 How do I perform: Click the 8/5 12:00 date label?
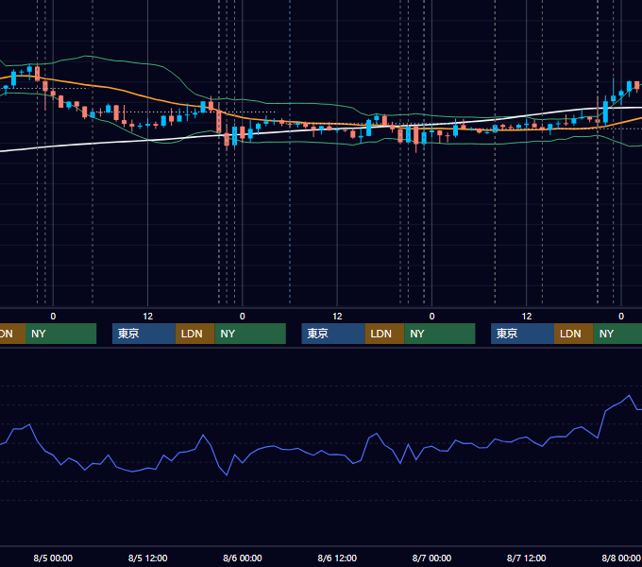(148, 558)
